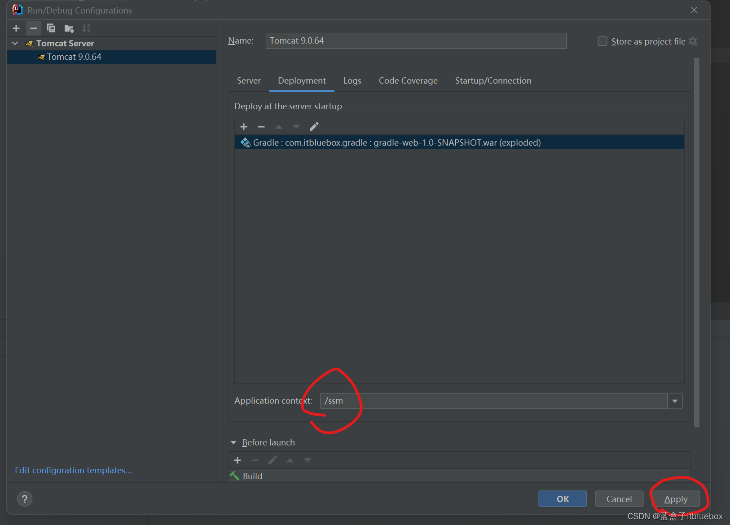
Task: Select the Build before-launch task
Action: click(x=459, y=476)
